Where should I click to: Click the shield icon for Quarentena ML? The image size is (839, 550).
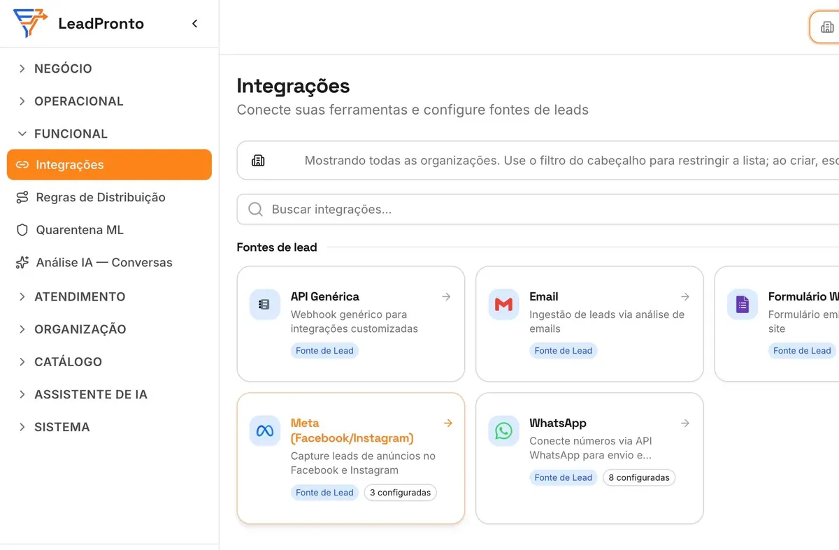(22, 230)
